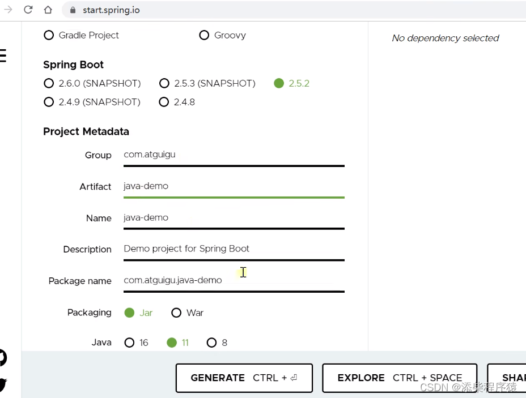Select Java version 8
Image resolution: width=526 pixels, height=398 pixels.
coord(217,343)
